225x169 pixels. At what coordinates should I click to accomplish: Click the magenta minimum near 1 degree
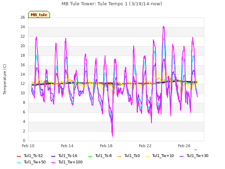coord(112,136)
